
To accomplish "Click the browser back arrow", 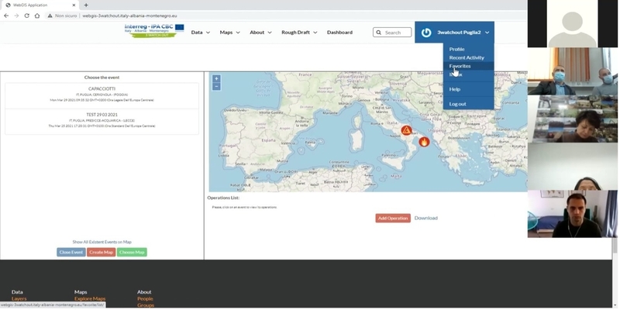I will click(6, 15).
